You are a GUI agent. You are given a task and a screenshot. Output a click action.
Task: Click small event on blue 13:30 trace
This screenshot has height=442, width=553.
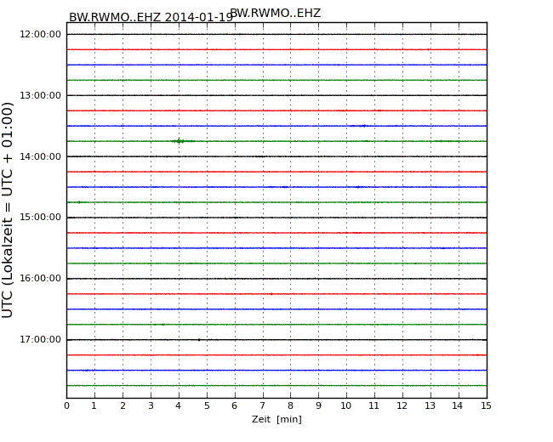click(x=364, y=126)
